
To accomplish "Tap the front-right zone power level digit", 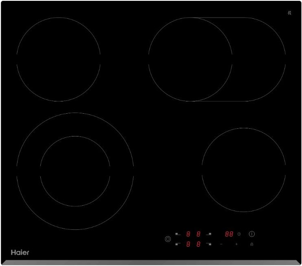I will pyautogui.click(x=198, y=244).
